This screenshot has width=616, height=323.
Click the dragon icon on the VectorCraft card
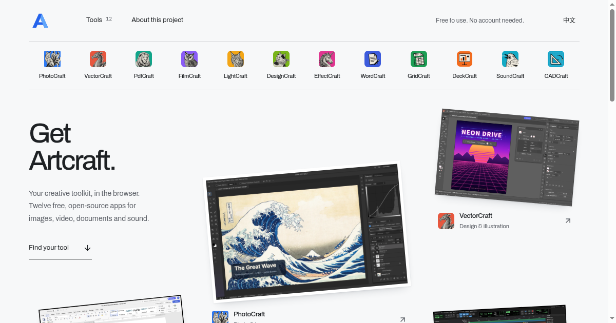tap(446, 221)
